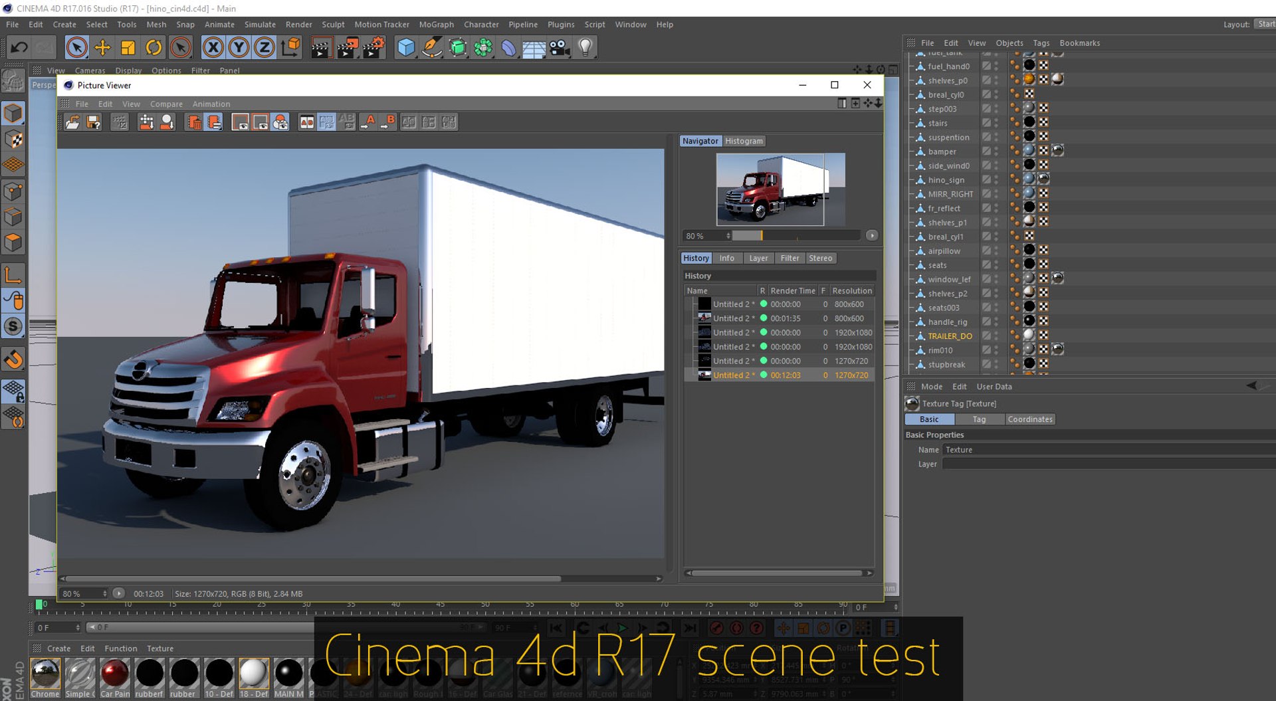
Task: Add a Light object
Action: [x=585, y=47]
